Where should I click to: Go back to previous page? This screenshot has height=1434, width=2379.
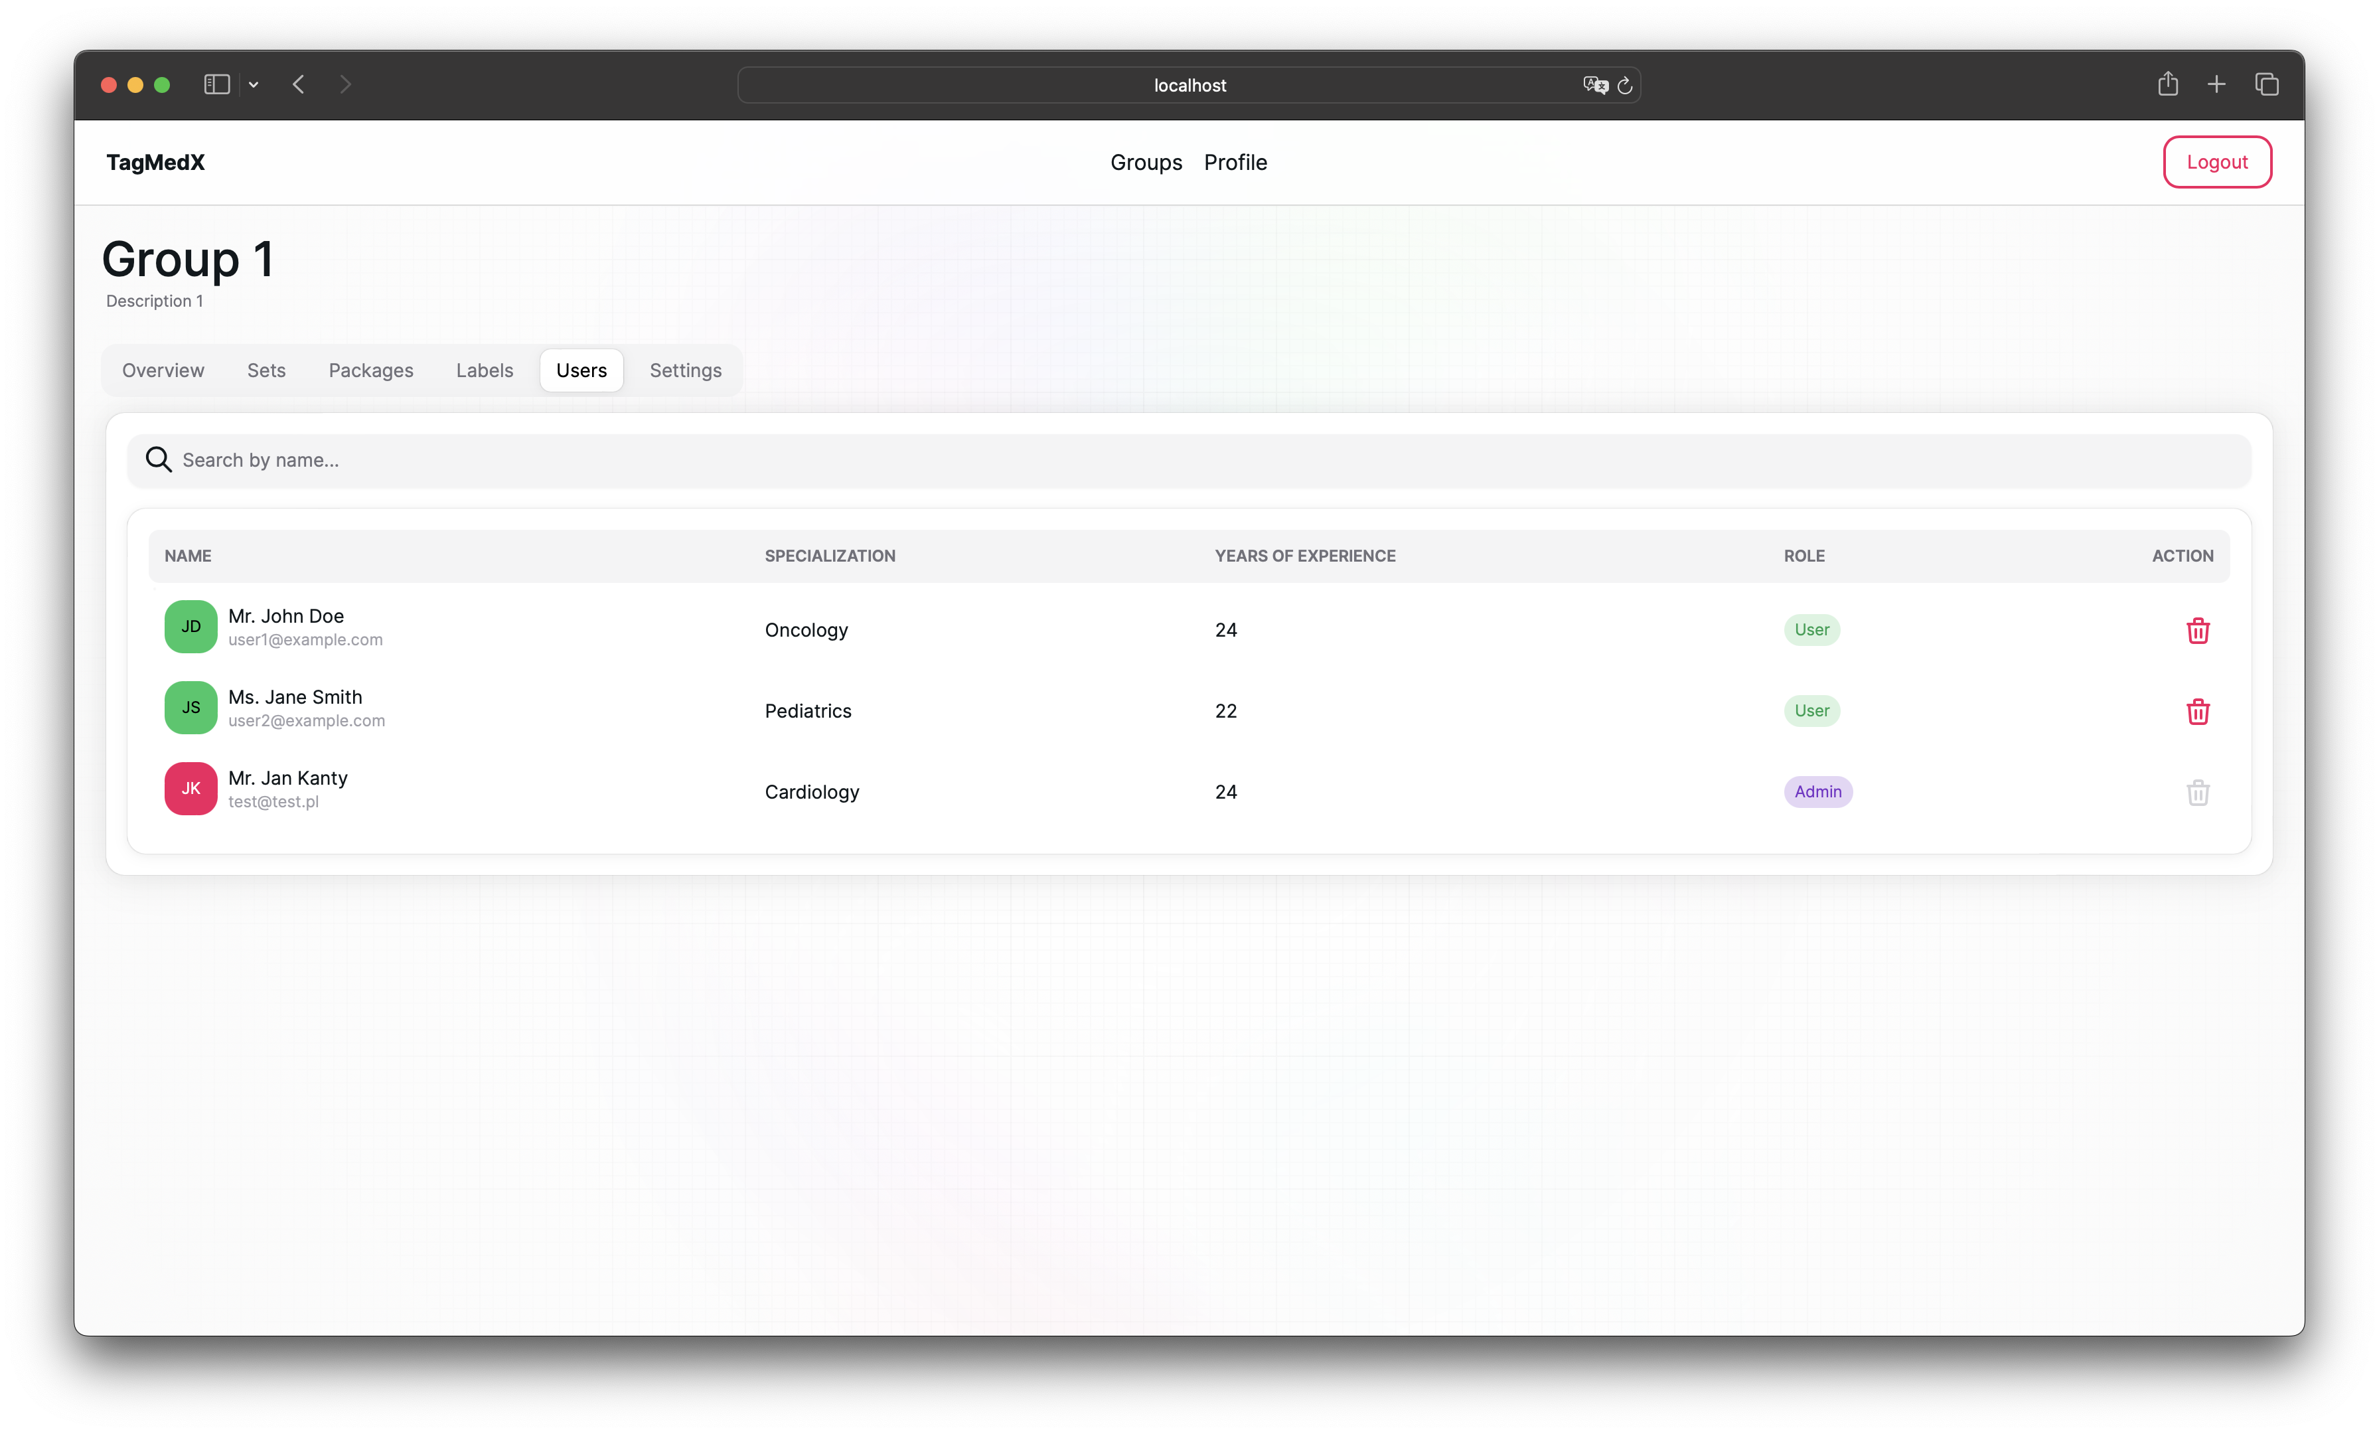coord(298,85)
